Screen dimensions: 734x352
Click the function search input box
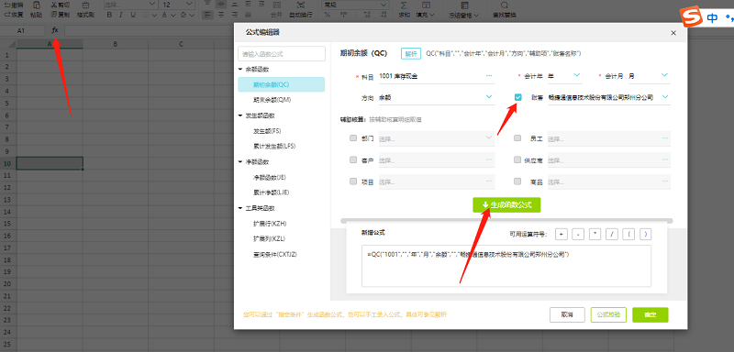(282, 54)
